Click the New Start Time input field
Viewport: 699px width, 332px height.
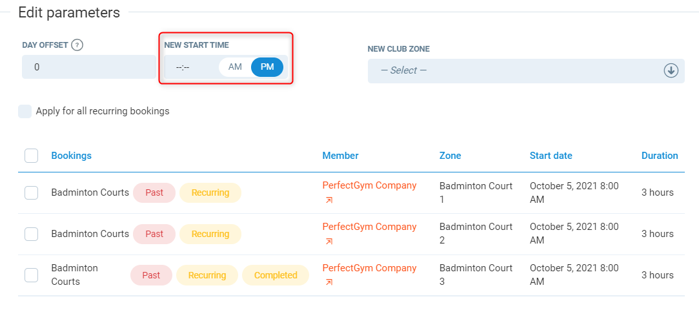pos(190,67)
